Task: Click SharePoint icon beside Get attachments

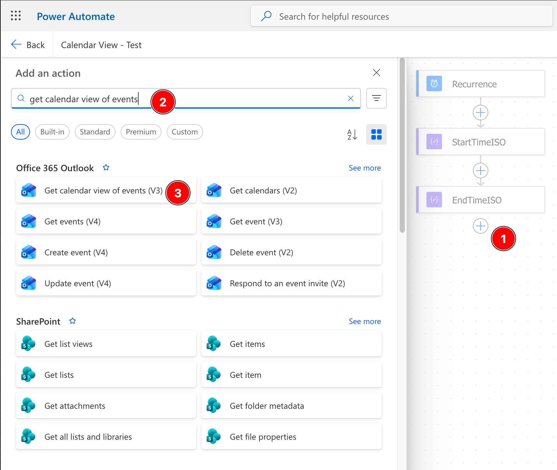Action: 28,406
